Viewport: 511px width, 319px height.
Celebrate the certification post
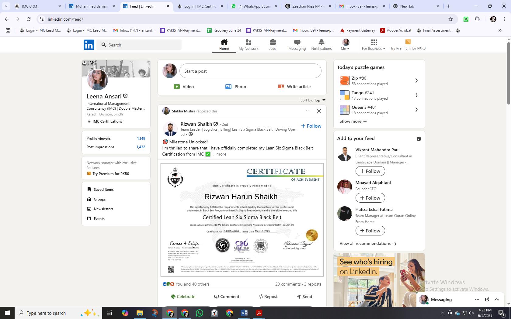click(x=183, y=297)
